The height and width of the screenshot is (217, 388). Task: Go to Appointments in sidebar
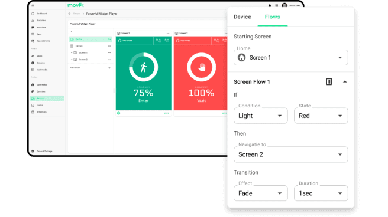pos(41,41)
